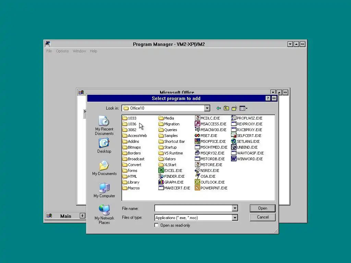The image size is (351, 263).
Task: Select WINWORD.EXE in the file list
Action: click(x=247, y=159)
